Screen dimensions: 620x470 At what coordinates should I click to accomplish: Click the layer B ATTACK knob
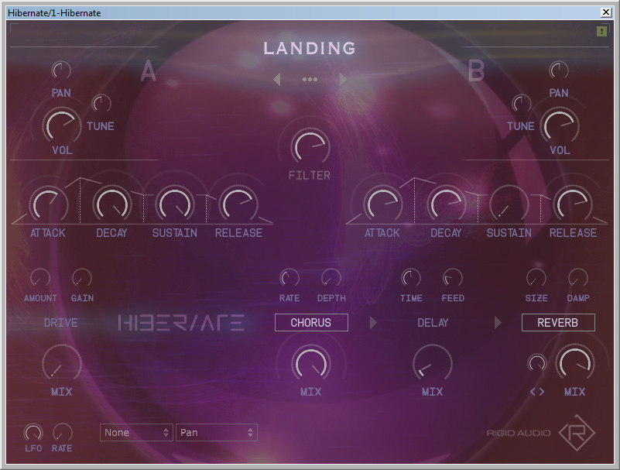pos(382,204)
